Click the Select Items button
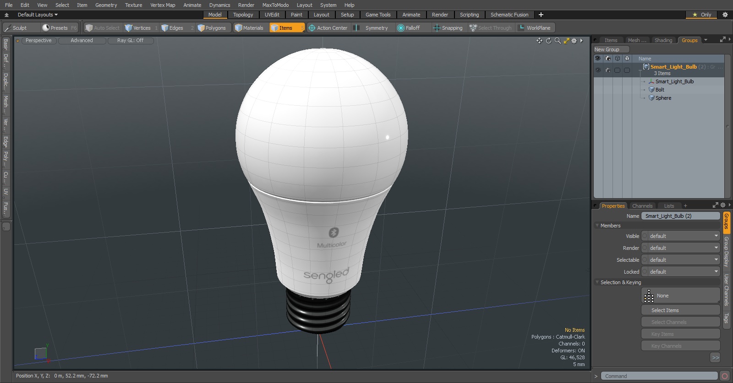Image resolution: width=733 pixels, height=383 pixels. coord(680,310)
